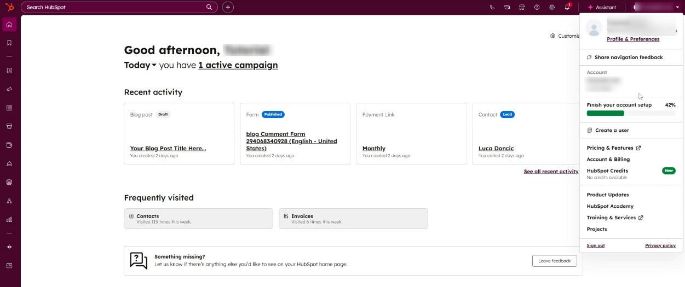The image size is (685, 287).
Task: Open the Breeze AI sparkle sidebar icon
Action: (9, 247)
